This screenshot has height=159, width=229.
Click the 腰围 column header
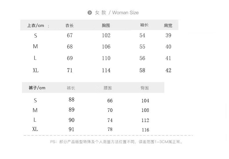click(108, 88)
